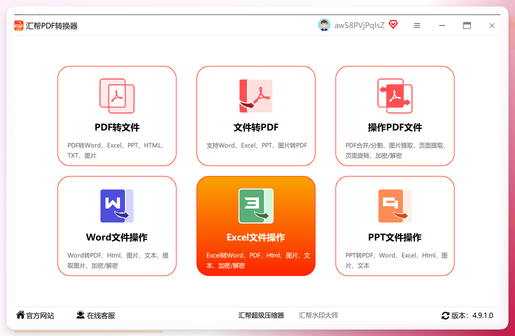Click the home icon beside 官方网站
The height and width of the screenshot is (336, 515).
pyautogui.click(x=20, y=314)
